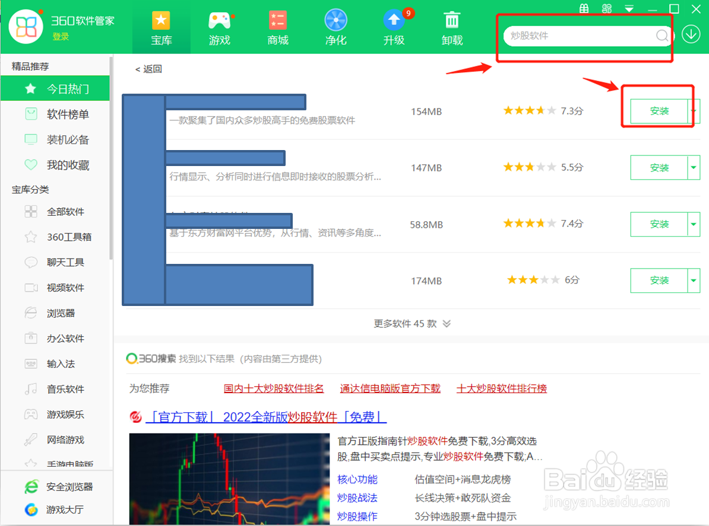Click the 办公软件 briefcase icon
709x526 pixels.
pos(31,338)
